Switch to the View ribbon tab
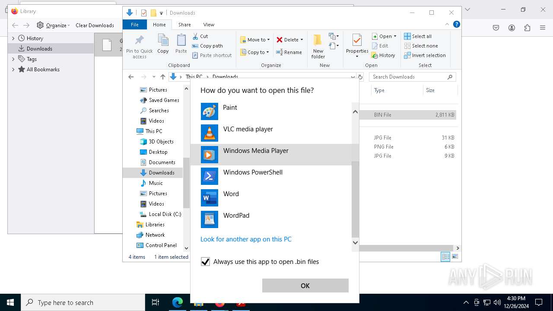The image size is (553, 311). click(x=209, y=25)
